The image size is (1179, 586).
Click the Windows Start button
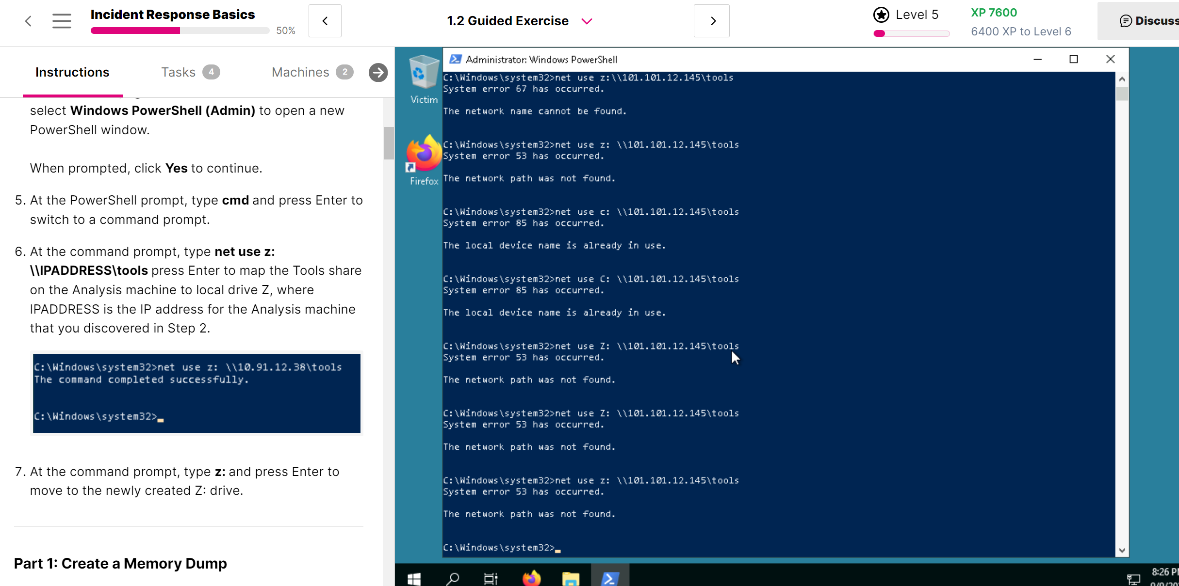coord(414,578)
